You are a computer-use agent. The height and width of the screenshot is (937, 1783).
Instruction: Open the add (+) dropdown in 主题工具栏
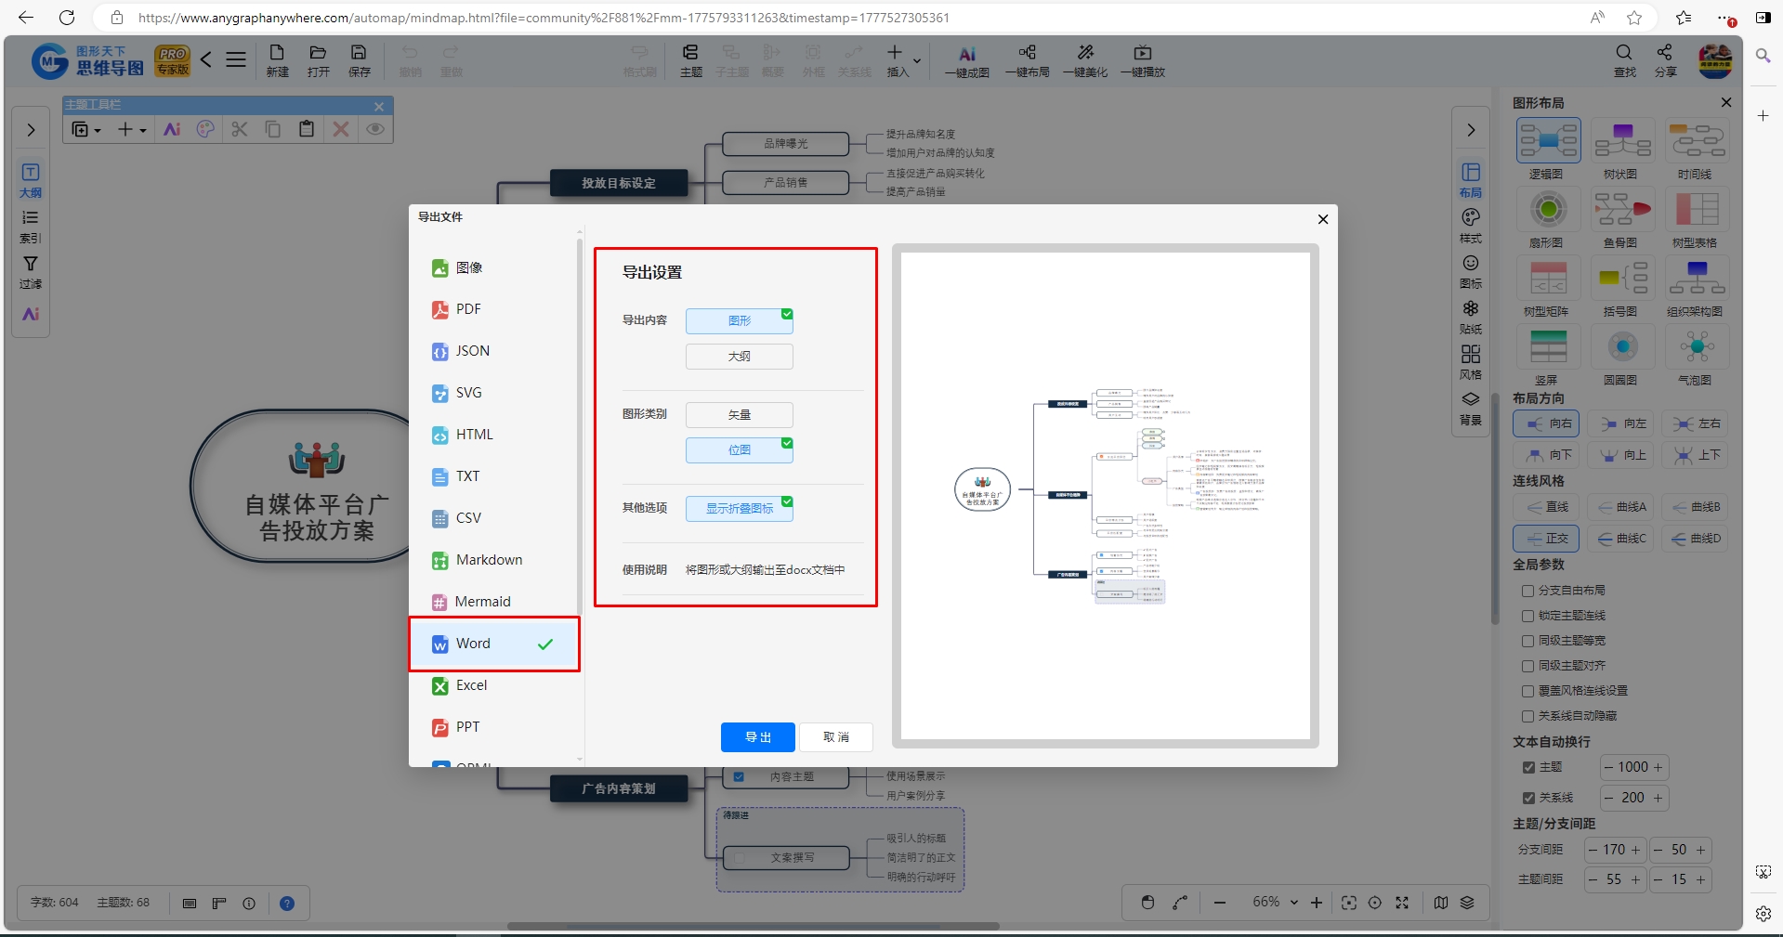[x=131, y=129]
